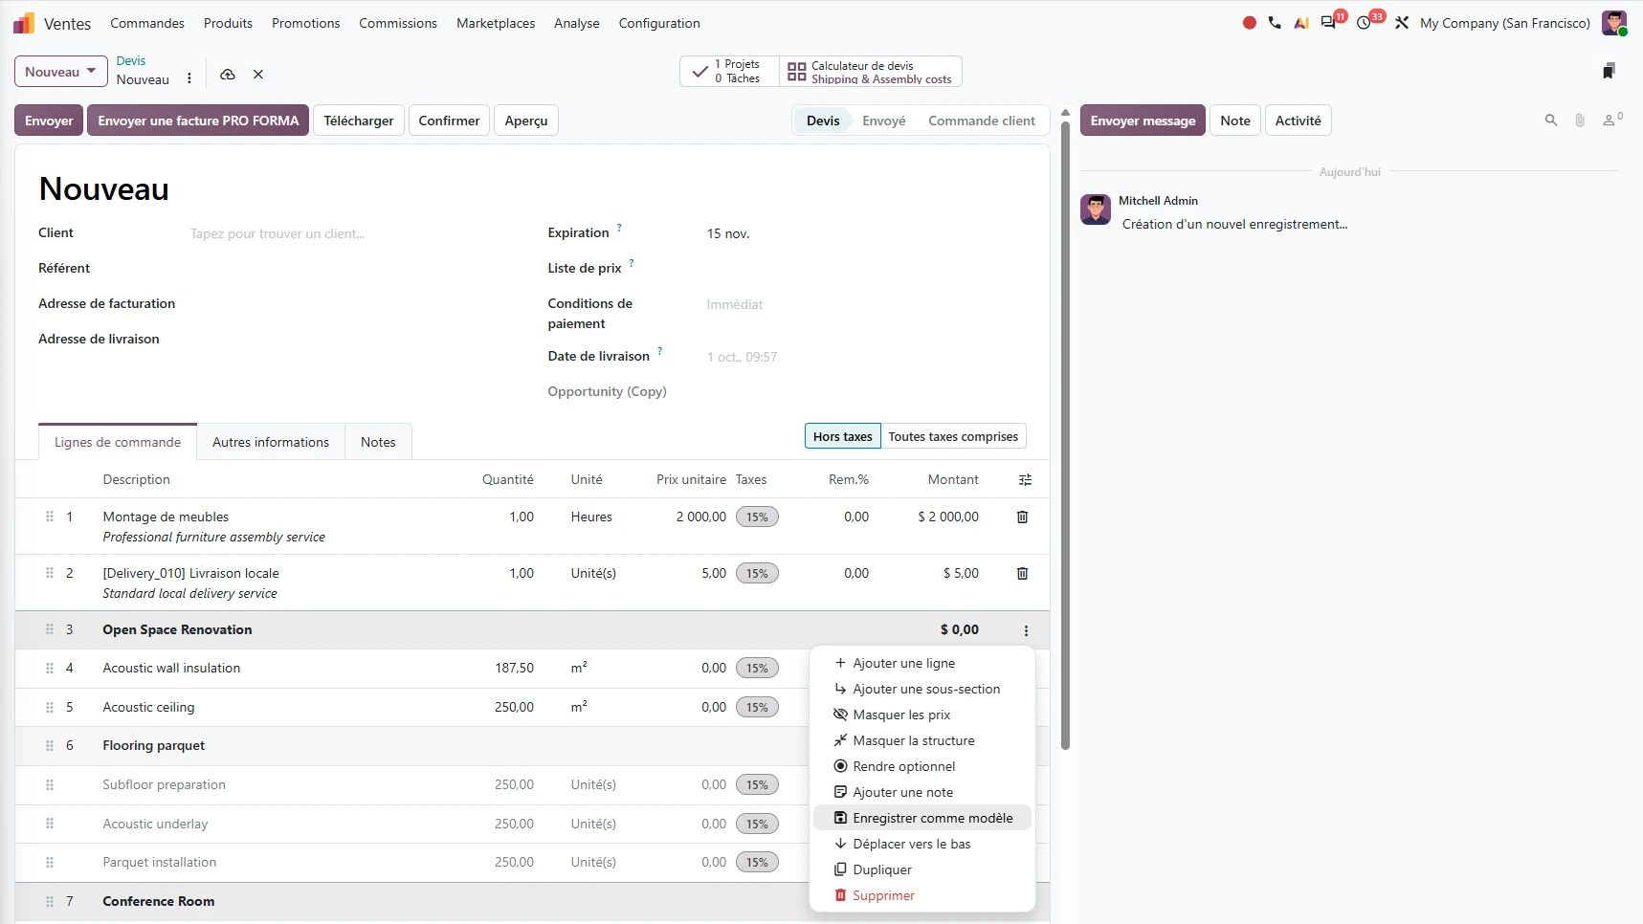The height and width of the screenshot is (924, 1643).
Task: Choose Rendre optionnel in context menu
Action: pos(922,766)
